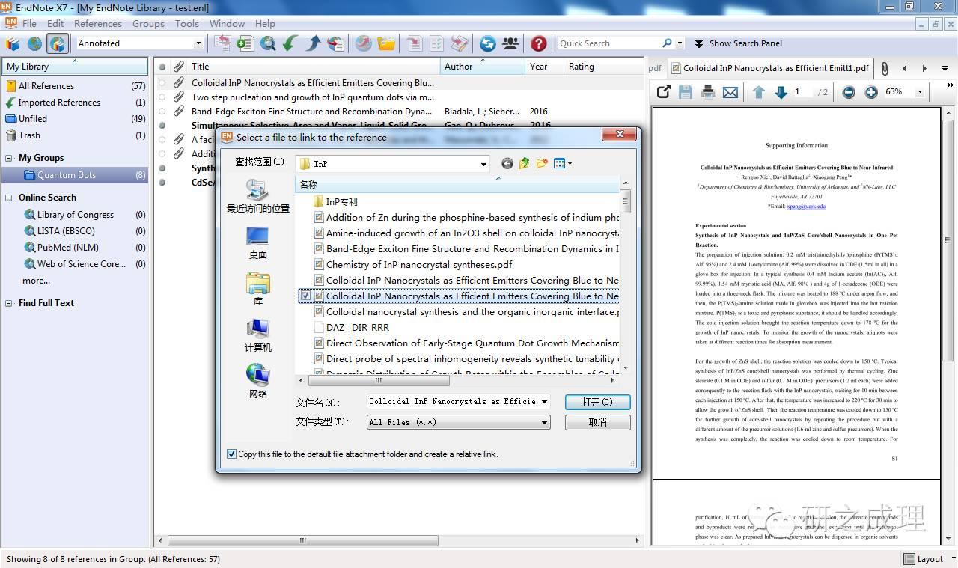This screenshot has height=568, width=958.
Task: Open the Network (网络) location in dialog
Action: point(257,382)
